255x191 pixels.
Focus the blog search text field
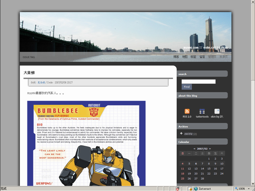click(x=198, y=82)
